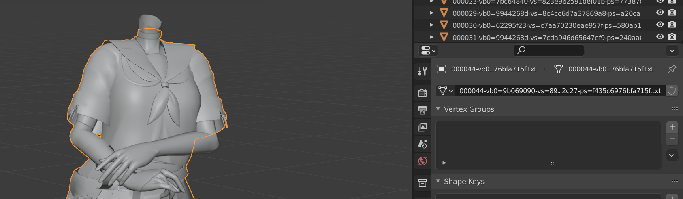Add a new vertex group
The image size is (683, 199).
click(x=672, y=127)
